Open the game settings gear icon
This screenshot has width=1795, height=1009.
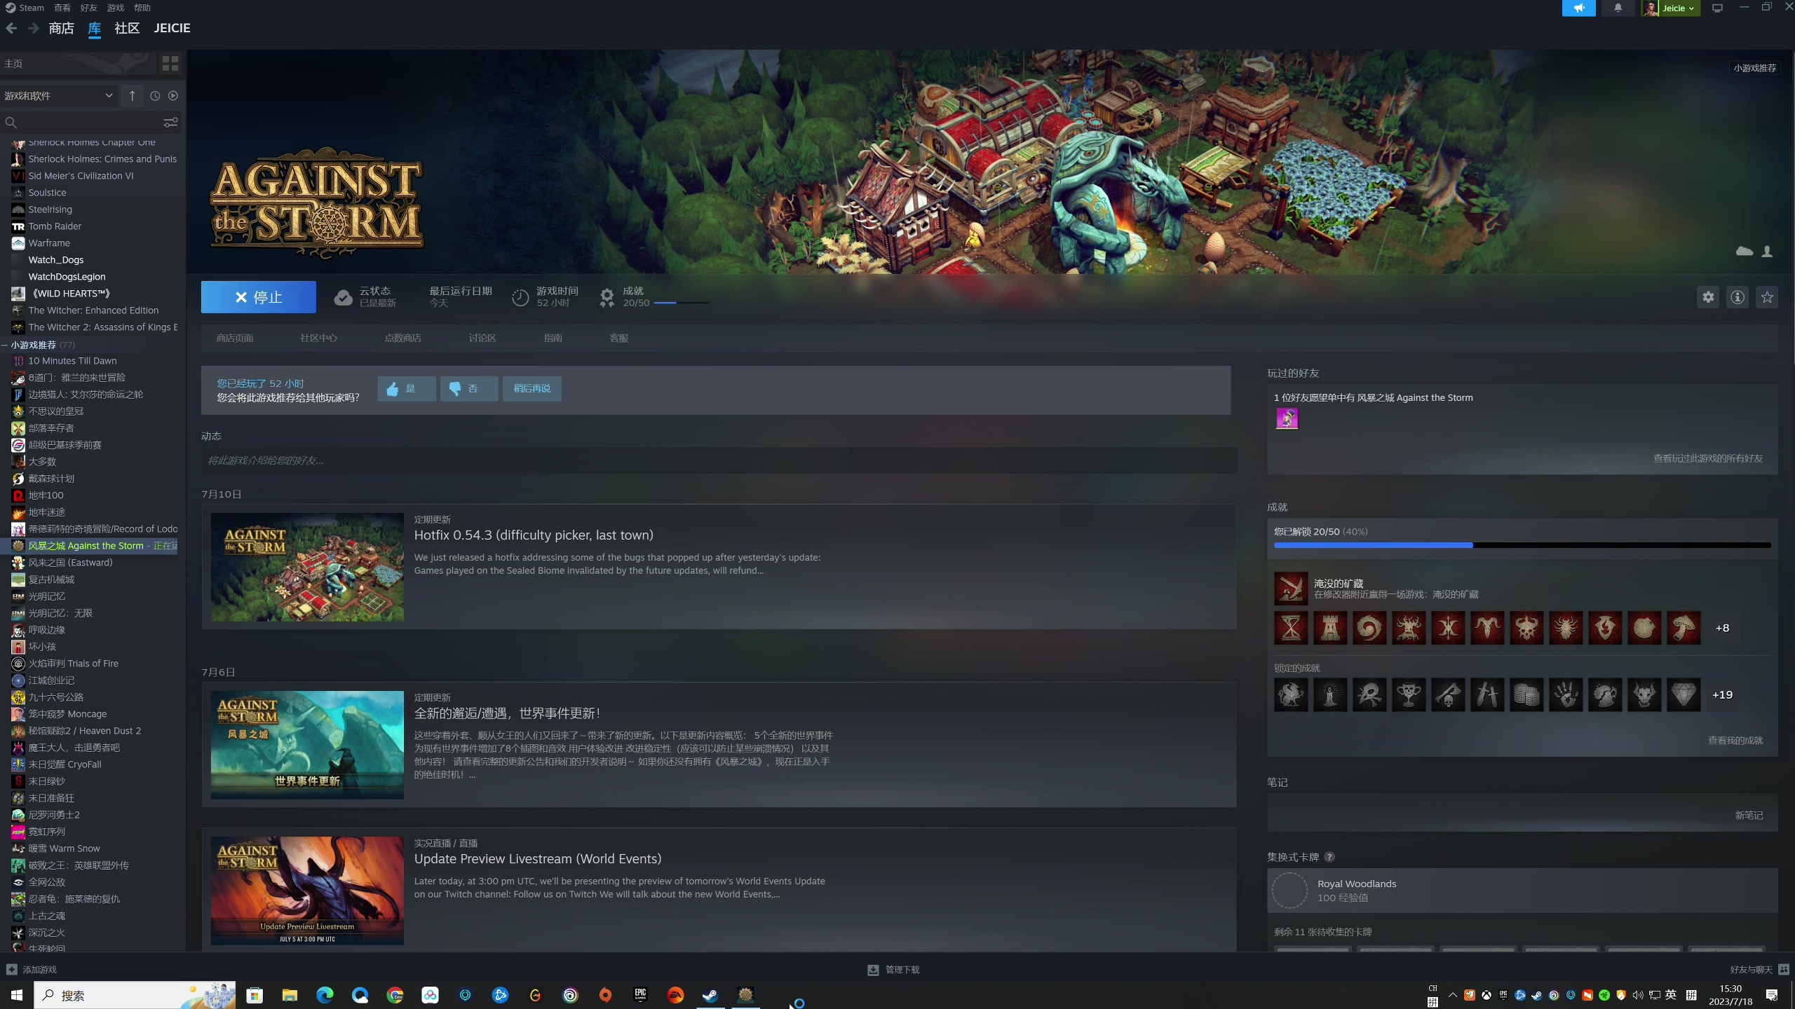pyautogui.click(x=1708, y=297)
